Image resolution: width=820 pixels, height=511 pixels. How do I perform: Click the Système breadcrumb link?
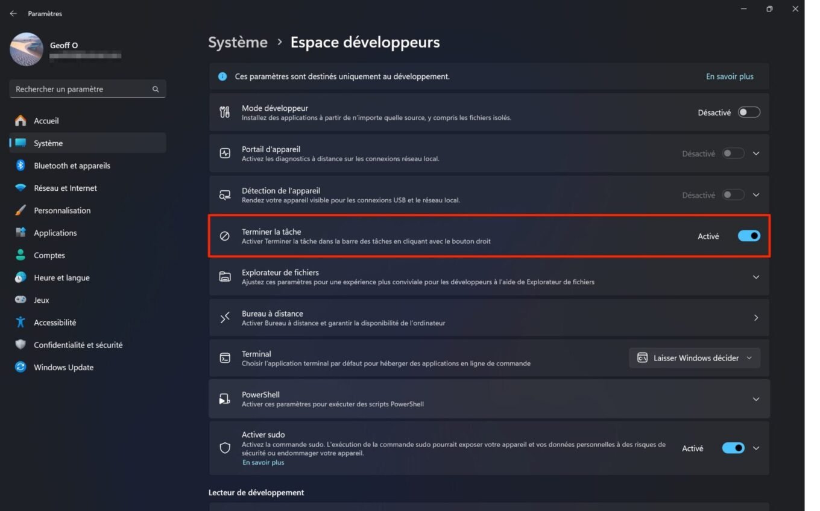point(238,42)
